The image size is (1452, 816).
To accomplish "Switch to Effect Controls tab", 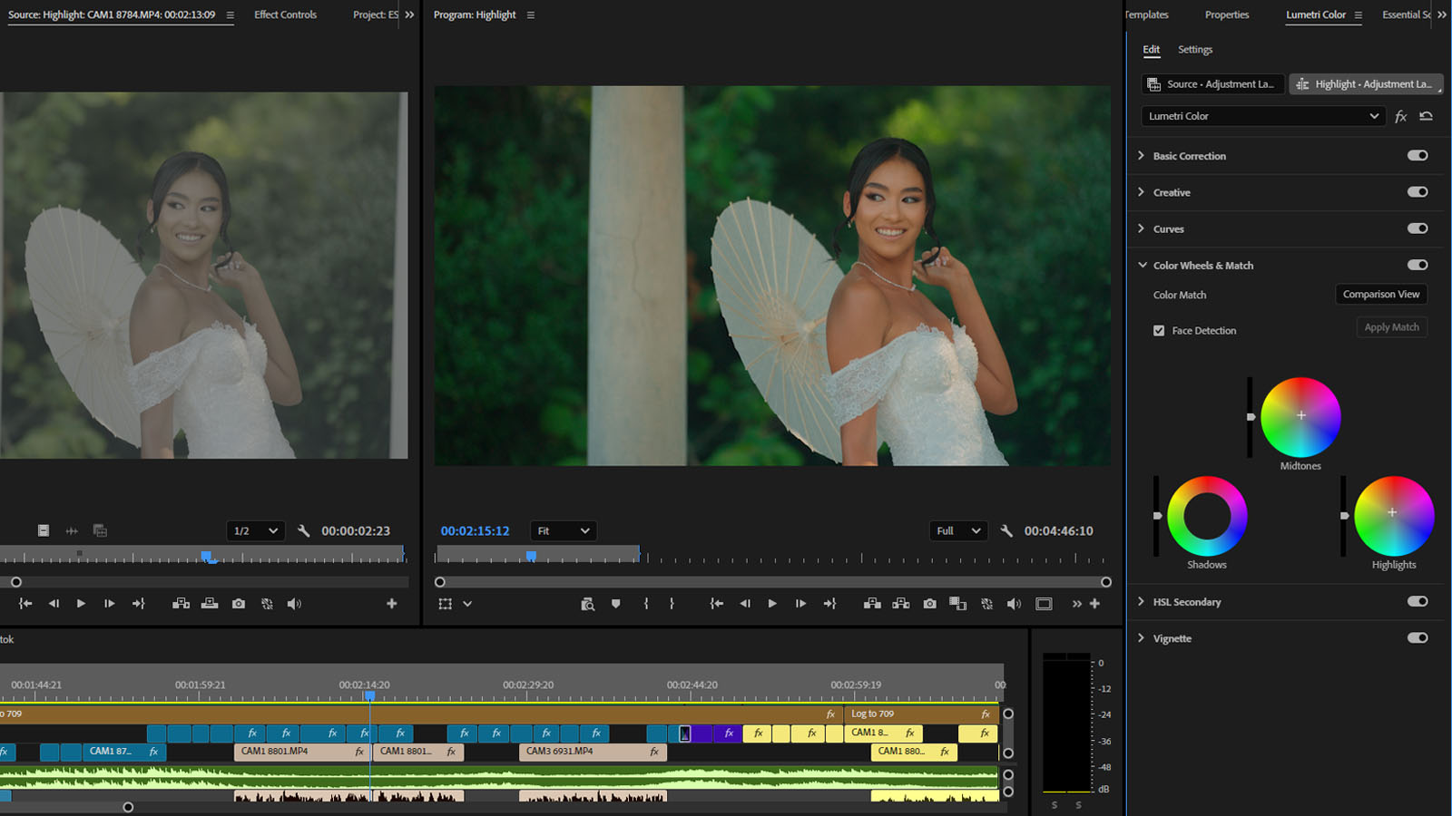I will pyautogui.click(x=285, y=15).
